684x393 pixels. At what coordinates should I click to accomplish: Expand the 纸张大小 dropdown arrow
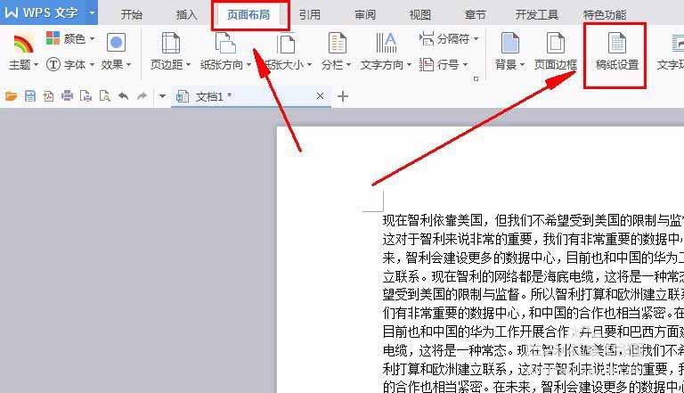point(309,65)
